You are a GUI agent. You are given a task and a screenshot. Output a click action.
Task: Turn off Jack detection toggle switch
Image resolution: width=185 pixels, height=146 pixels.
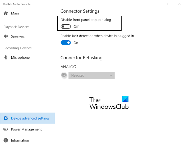[66, 43]
